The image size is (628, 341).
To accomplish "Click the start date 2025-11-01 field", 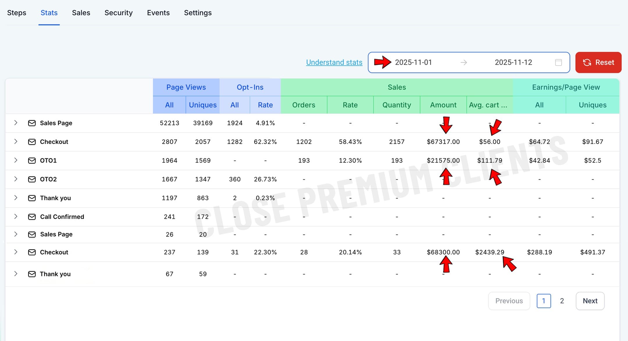I will pos(413,62).
